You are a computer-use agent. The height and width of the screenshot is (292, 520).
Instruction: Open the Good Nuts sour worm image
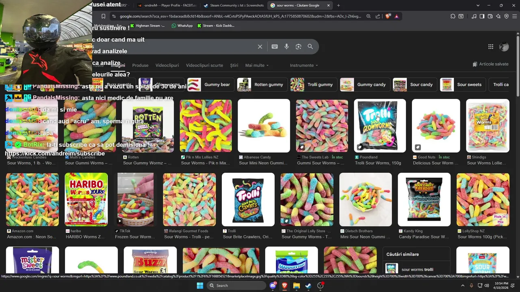click(436, 126)
